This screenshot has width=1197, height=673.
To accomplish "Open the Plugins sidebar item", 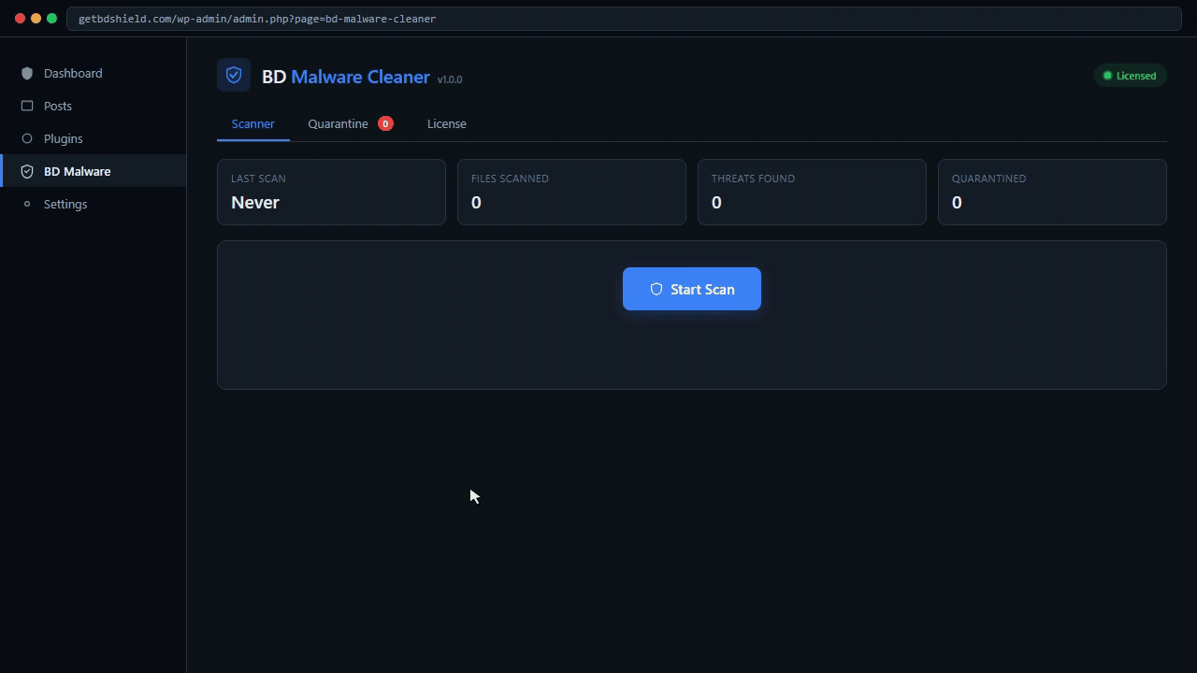I will 94,138.
